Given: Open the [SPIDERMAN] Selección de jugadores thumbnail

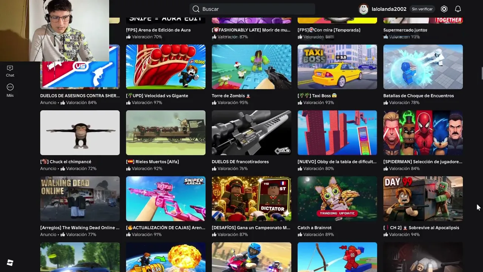Looking at the screenshot, I should [423, 133].
